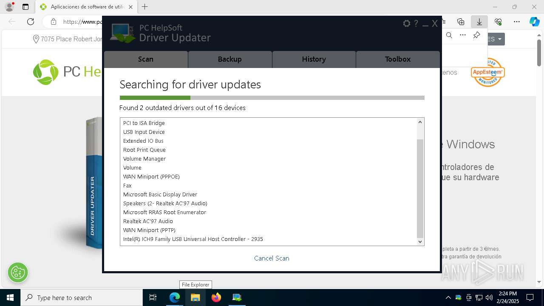Click the taskbar search box
544x306 pixels.
[x=82, y=297]
